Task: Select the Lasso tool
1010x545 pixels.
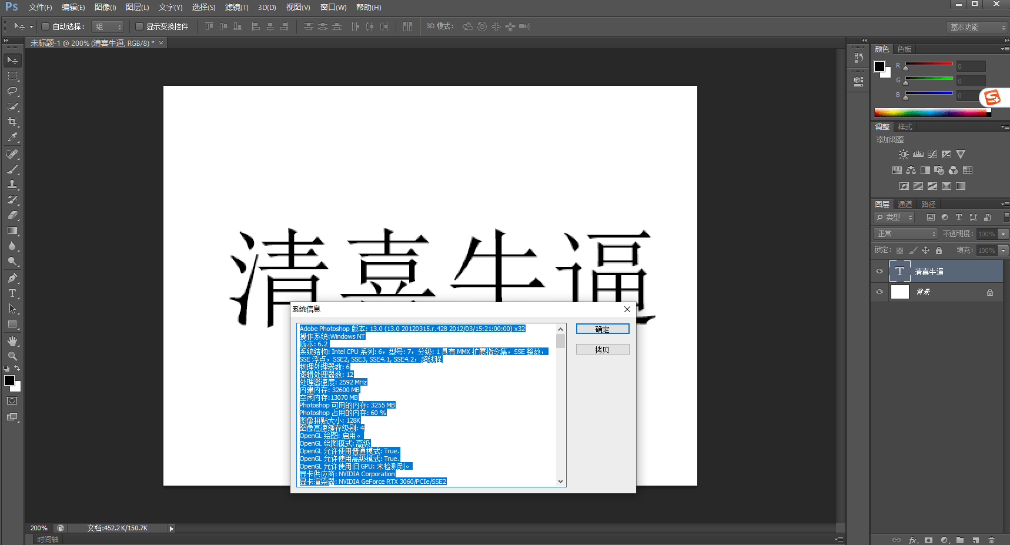Action: tap(13, 91)
